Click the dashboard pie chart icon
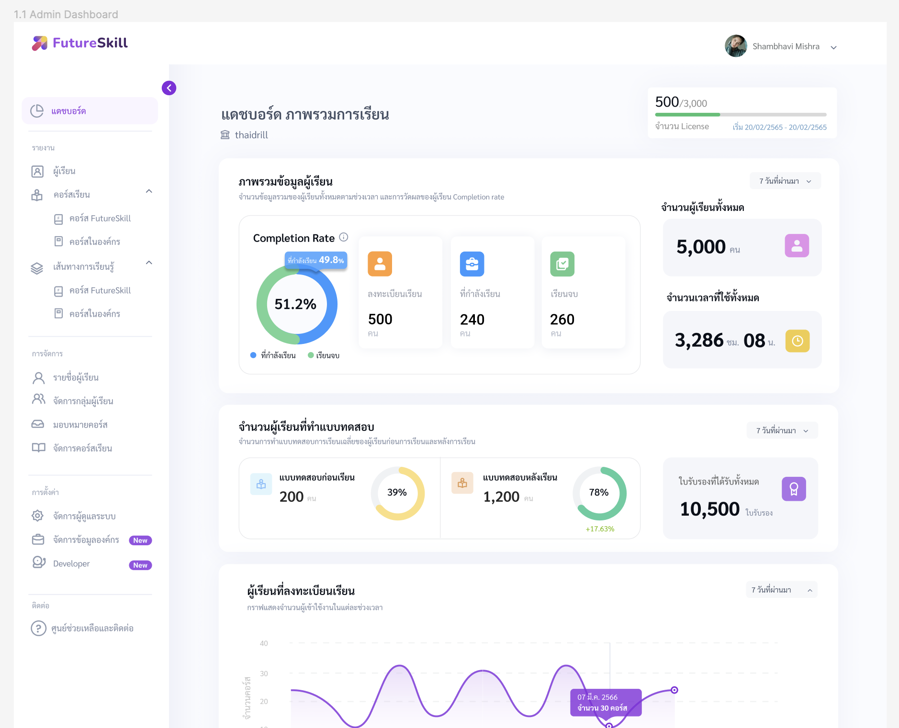 pos(37,111)
